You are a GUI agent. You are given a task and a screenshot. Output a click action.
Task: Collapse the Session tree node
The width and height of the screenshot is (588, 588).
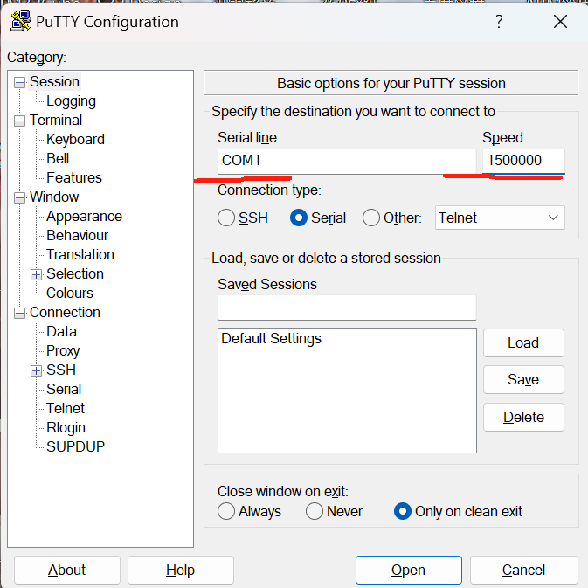point(19,82)
